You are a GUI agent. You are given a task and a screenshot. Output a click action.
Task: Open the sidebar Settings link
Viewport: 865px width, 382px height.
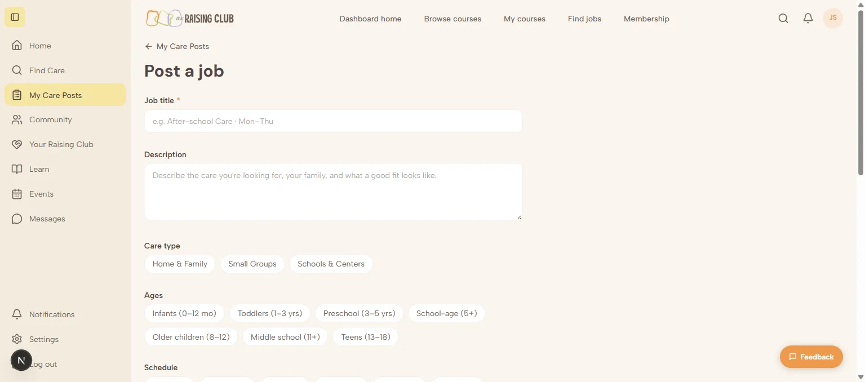tap(65, 339)
